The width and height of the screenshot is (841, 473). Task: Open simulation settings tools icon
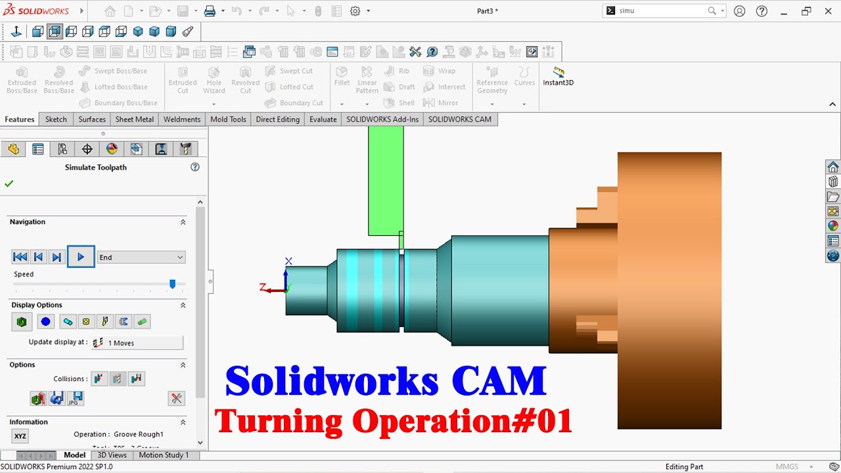(x=176, y=398)
